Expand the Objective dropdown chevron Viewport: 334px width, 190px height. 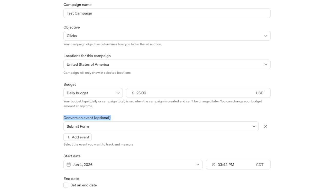pos(266,36)
